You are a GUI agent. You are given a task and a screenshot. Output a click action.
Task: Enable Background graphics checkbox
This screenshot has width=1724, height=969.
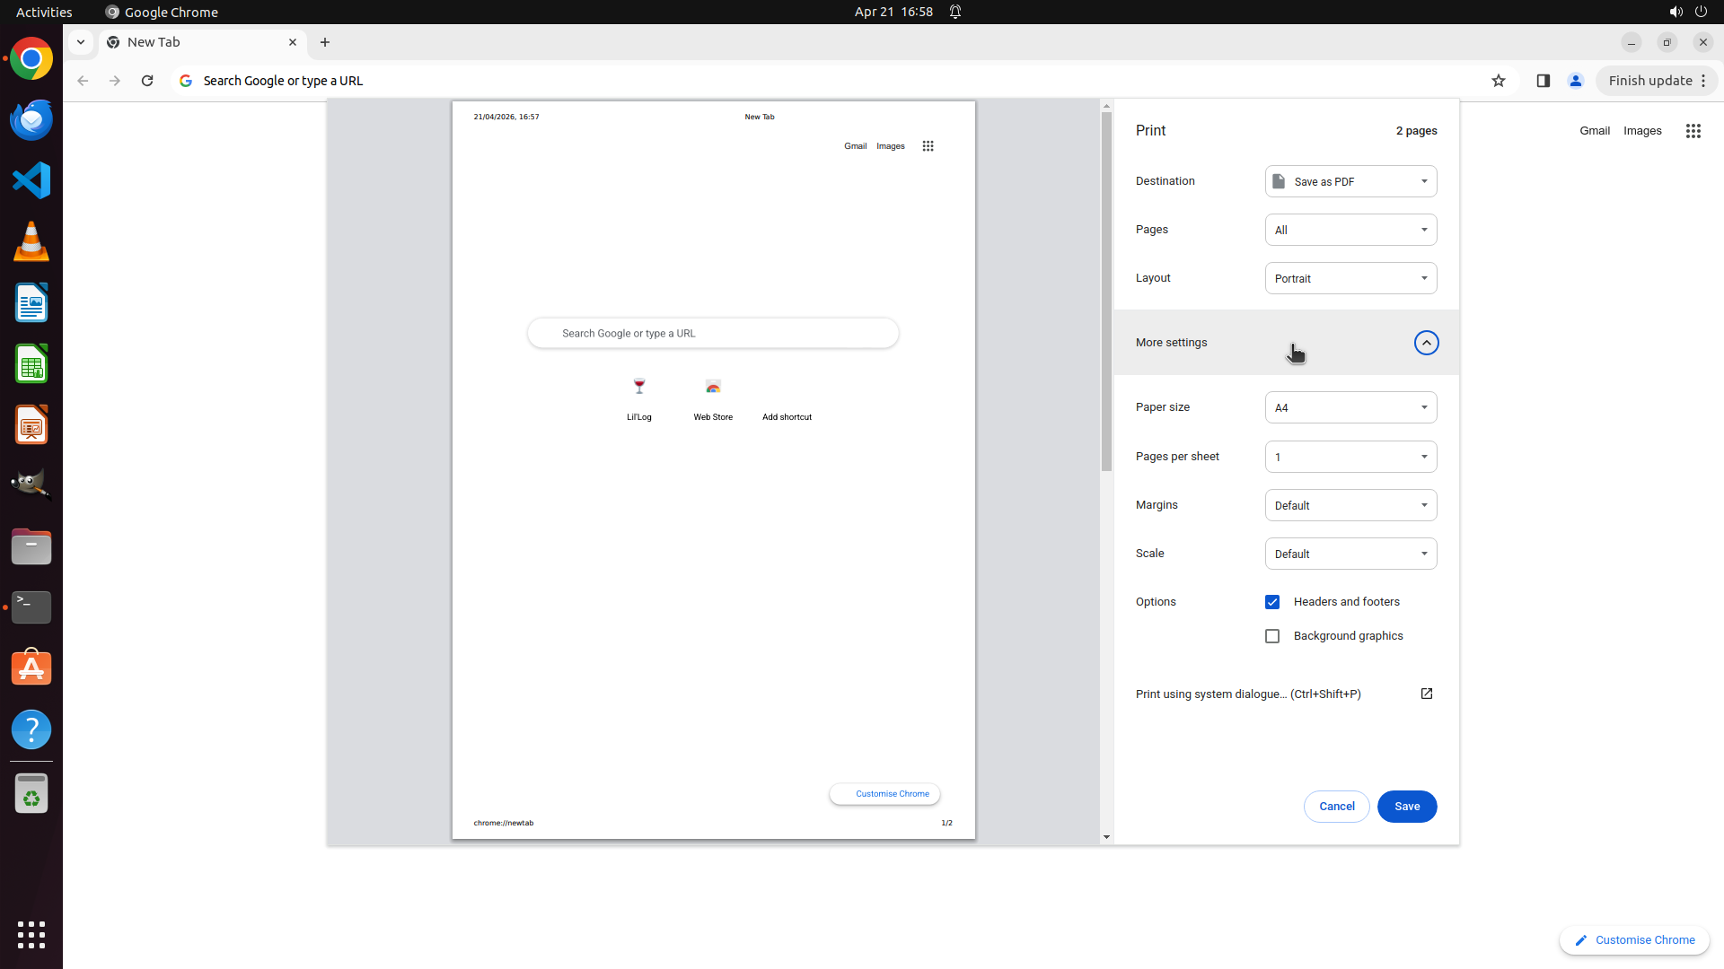click(x=1272, y=636)
